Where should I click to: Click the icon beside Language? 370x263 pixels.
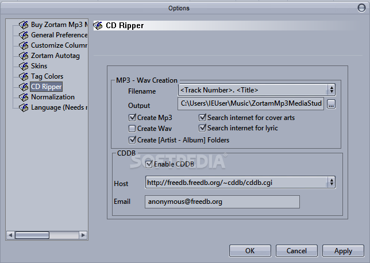click(x=24, y=107)
